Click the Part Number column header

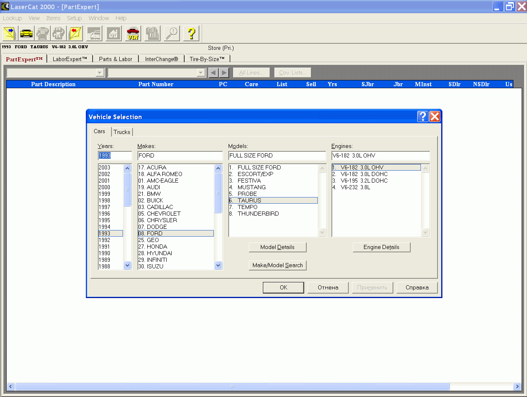pyautogui.click(x=156, y=84)
